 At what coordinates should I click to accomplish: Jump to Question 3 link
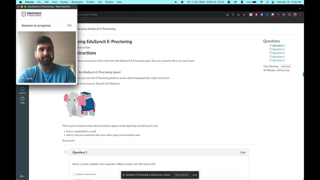pyautogui.click(x=278, y=53)
